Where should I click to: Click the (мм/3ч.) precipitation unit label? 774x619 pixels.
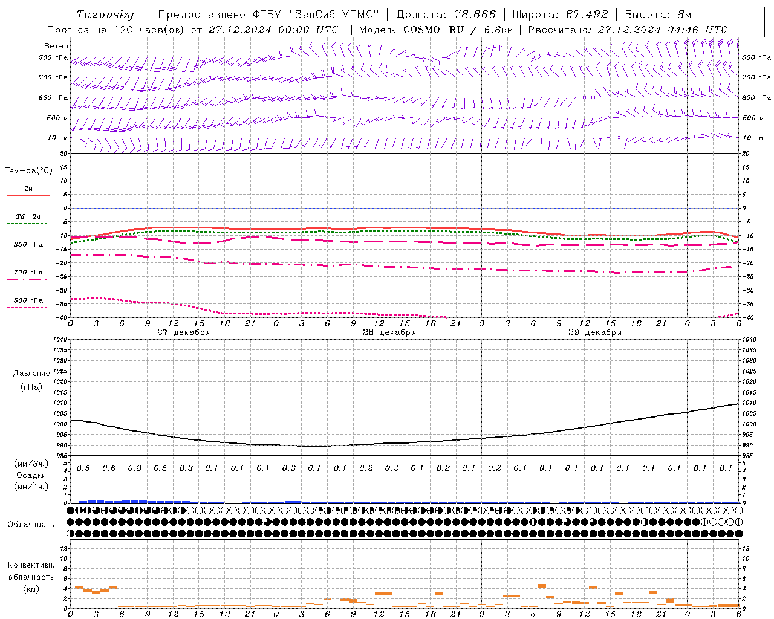click(31, 464)
